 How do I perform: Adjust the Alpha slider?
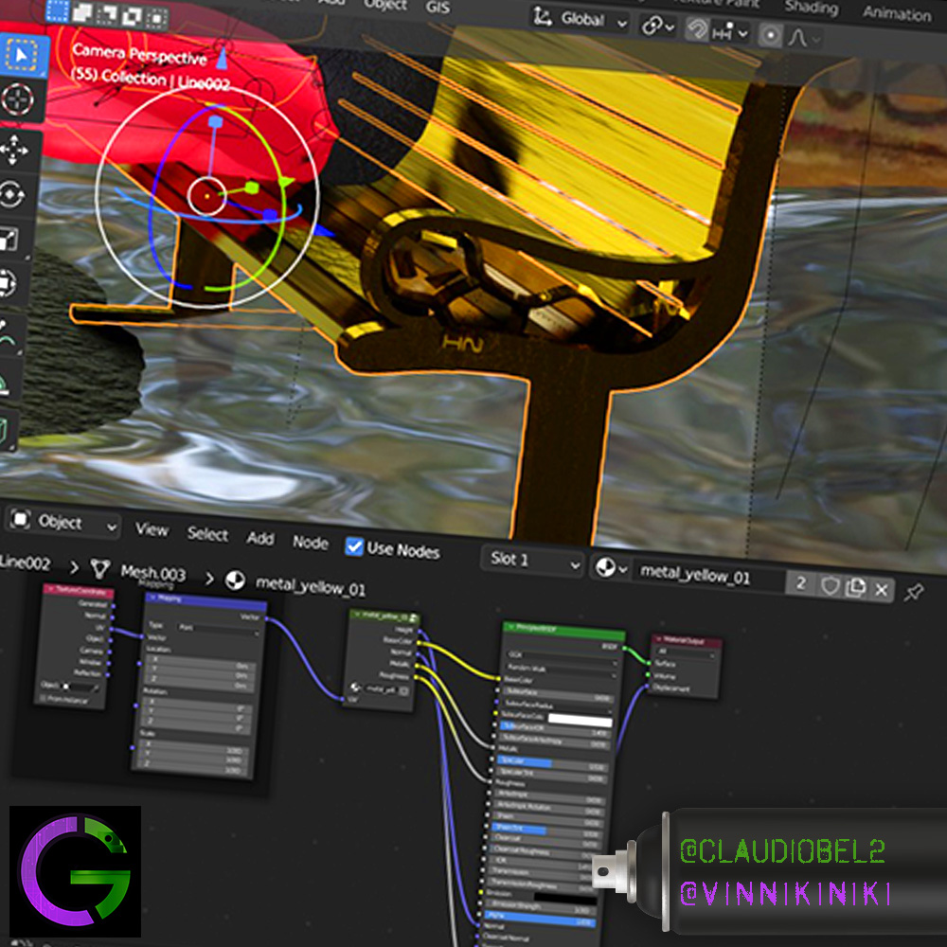539,918
